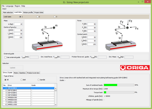Open the Region menu
This screenshot has height=109, width=152.
pyautogui.click(x=17, y=6)
